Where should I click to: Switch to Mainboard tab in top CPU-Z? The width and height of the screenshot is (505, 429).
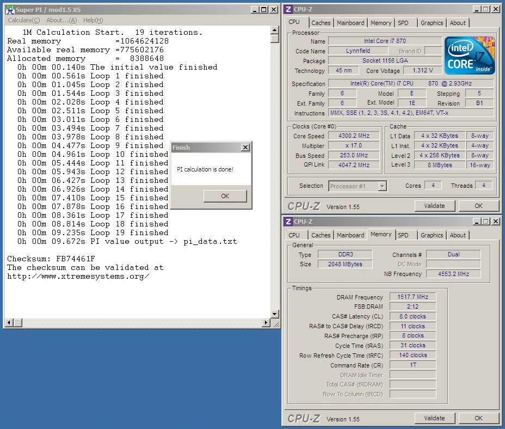tap(350, 23)
